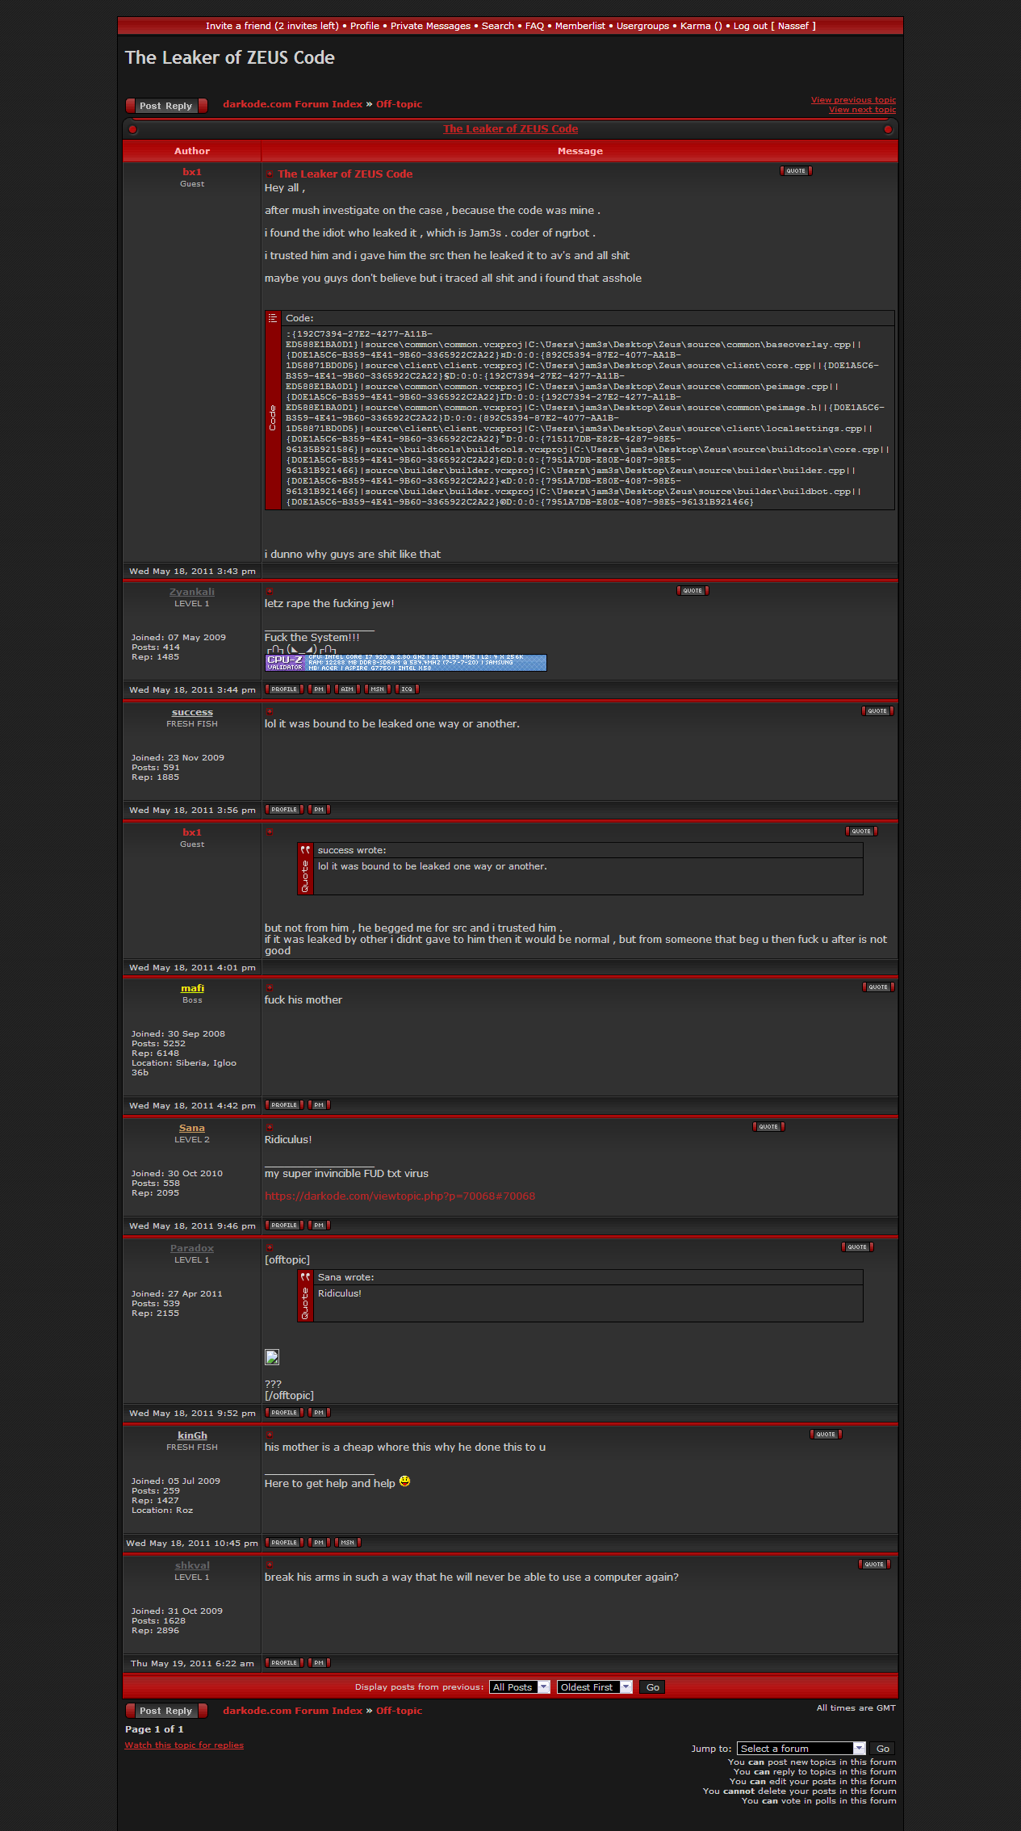
Task: Click the ICQ icon under Zyankali's post
Action: (x=407, y=689)
